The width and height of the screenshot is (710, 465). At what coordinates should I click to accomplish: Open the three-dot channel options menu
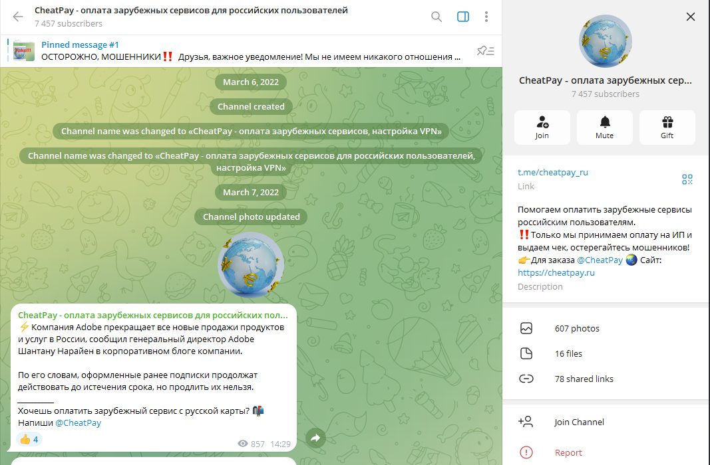click(x=486, y=17)
